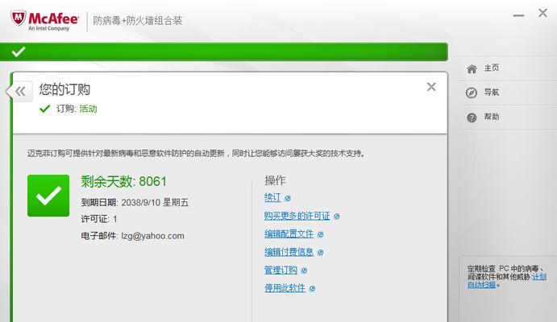
Task: Click the 您的订购 heading
Action: pyautogui.click(x=64, y=89)
